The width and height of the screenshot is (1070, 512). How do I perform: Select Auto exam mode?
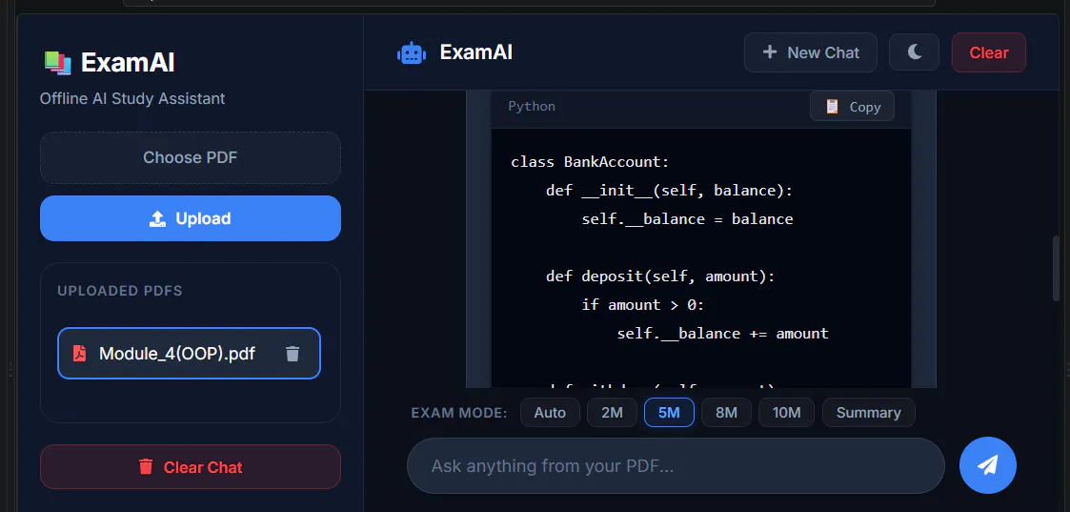[x=550, y=412]
